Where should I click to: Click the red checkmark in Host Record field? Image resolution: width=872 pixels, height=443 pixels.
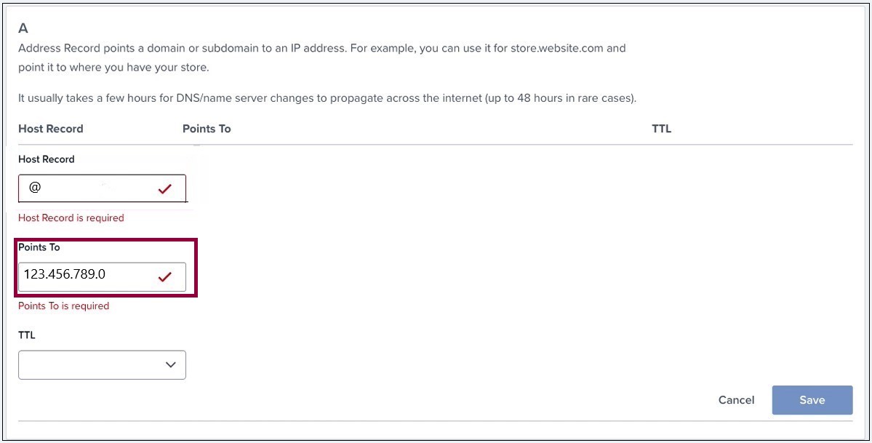(164, 189)
